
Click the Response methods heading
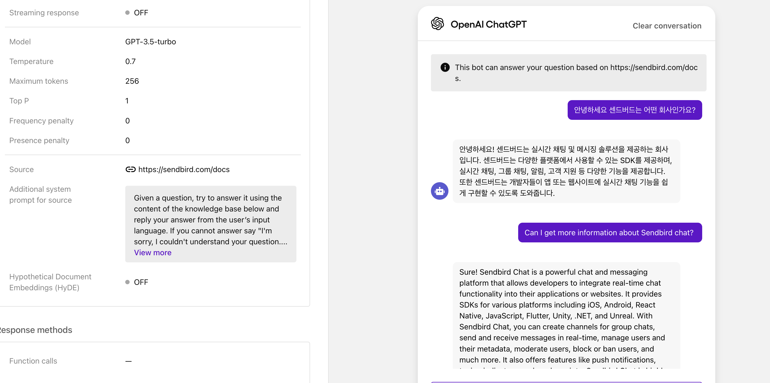tap(36, 330)
